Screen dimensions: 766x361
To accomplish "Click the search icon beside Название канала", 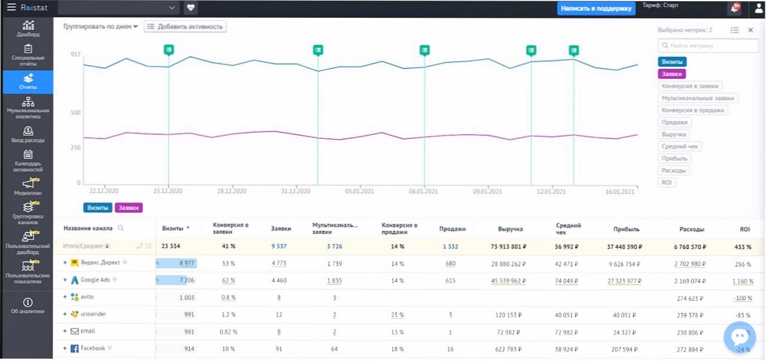I will click(121, 228).
